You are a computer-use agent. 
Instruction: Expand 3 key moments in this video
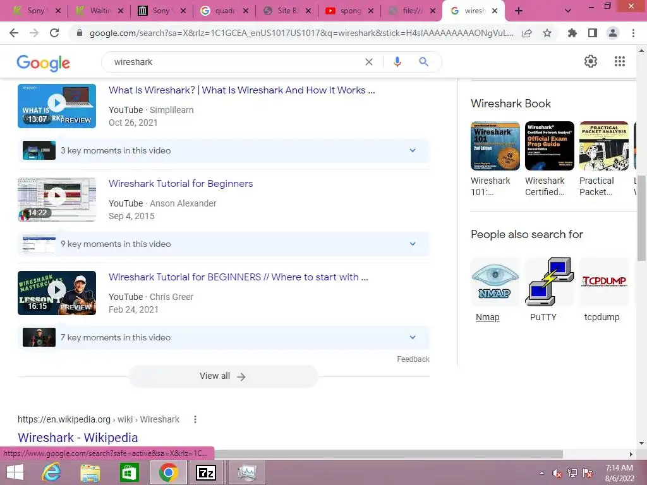coord(224,150)
